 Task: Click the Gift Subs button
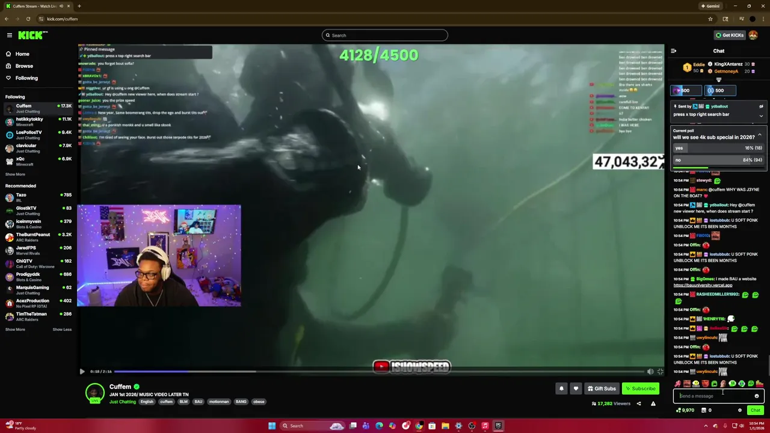pos(602,388)
